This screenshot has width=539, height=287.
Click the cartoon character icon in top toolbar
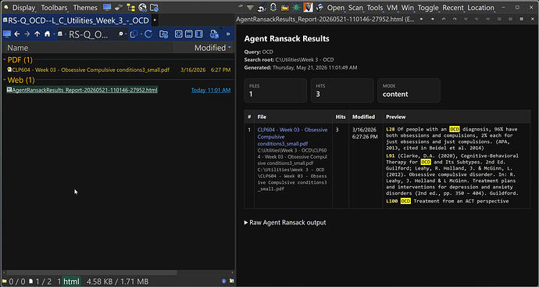click(262, 7)
